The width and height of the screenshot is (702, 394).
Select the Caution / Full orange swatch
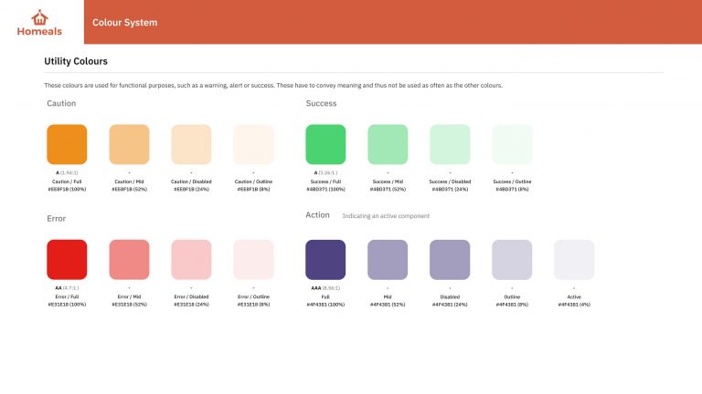click(67, 144)
